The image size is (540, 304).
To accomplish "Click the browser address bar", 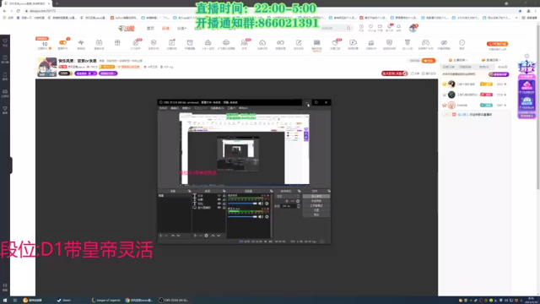I will tap(268, 11).
